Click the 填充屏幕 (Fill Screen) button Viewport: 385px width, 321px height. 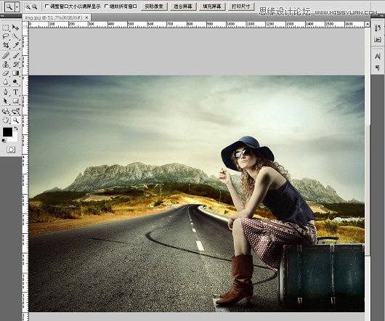pos(212,7)
